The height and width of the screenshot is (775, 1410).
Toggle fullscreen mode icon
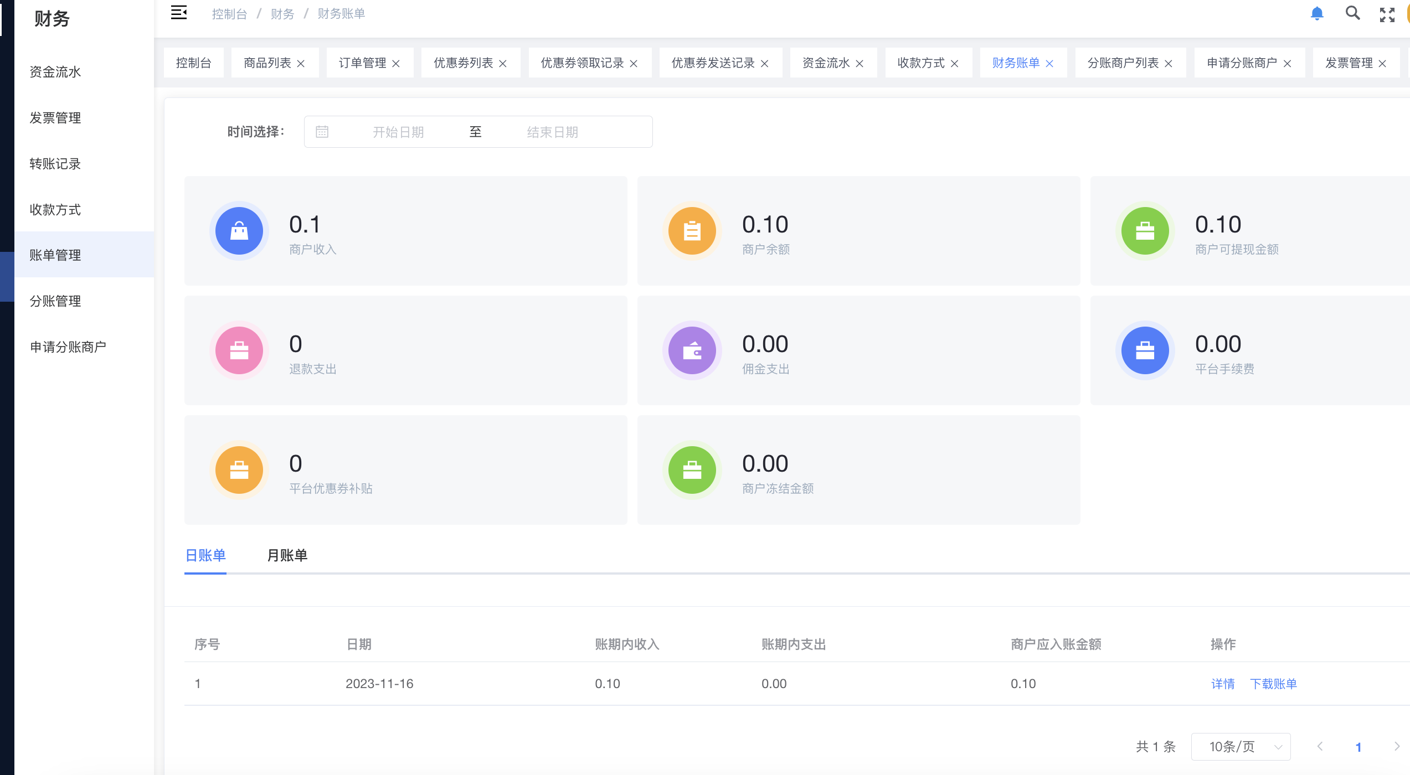(1387, 14)
